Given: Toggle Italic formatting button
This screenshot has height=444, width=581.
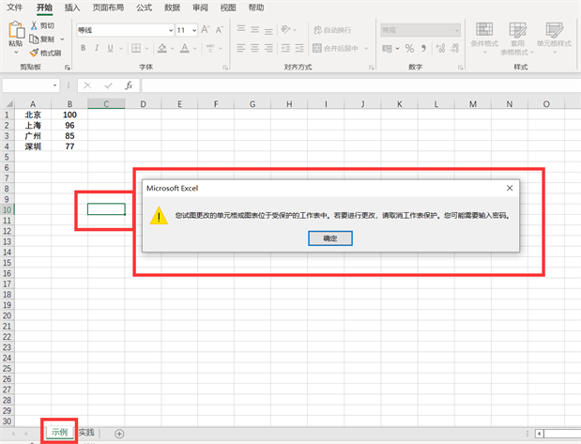Looking at the screenshot, I should pos(97,49).
